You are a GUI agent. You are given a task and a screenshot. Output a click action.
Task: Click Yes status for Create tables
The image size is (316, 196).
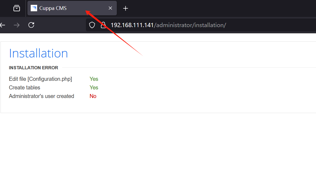tap(94, 88)
